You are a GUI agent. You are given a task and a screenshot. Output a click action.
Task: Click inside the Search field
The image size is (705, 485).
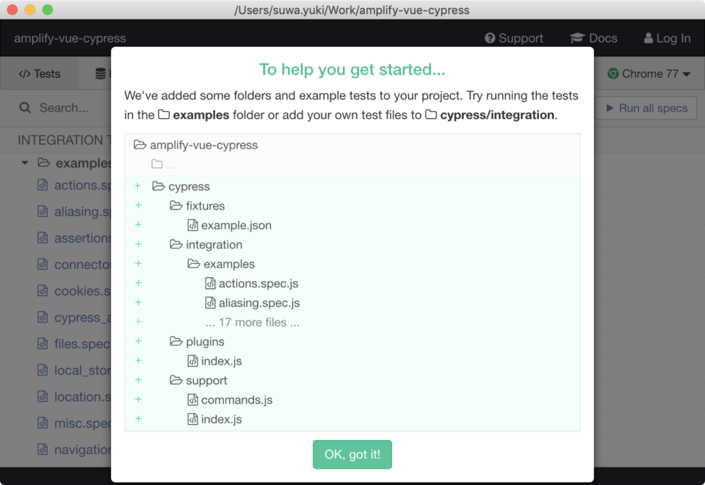click(x=66, y=108)
